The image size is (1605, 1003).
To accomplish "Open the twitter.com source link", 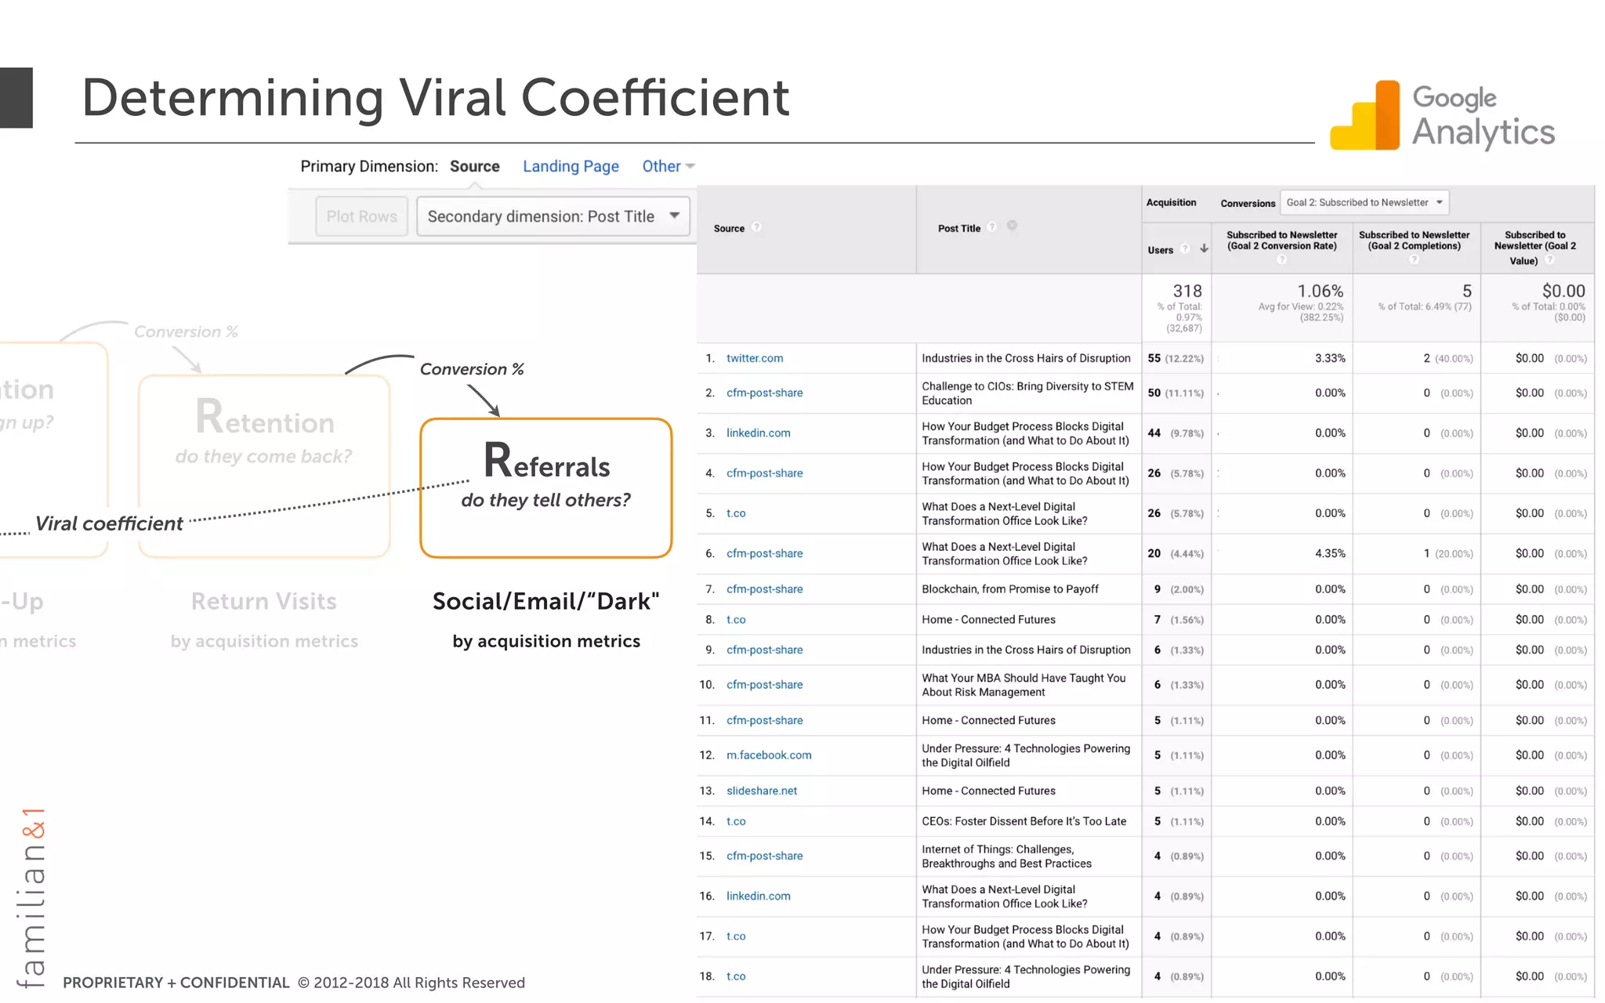I will 755,358.
